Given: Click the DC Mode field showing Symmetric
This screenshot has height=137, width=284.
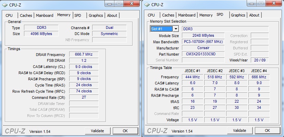Looking at the screenshot, I should [109, 34].
